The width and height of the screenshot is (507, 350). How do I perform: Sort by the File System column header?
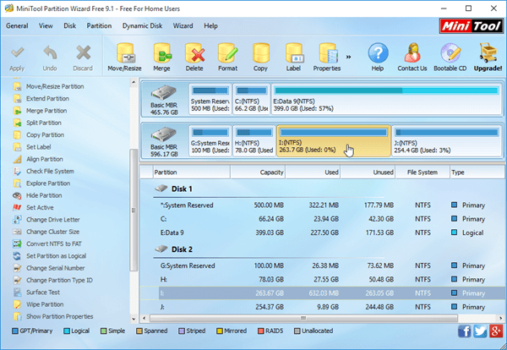coord(422,172)
